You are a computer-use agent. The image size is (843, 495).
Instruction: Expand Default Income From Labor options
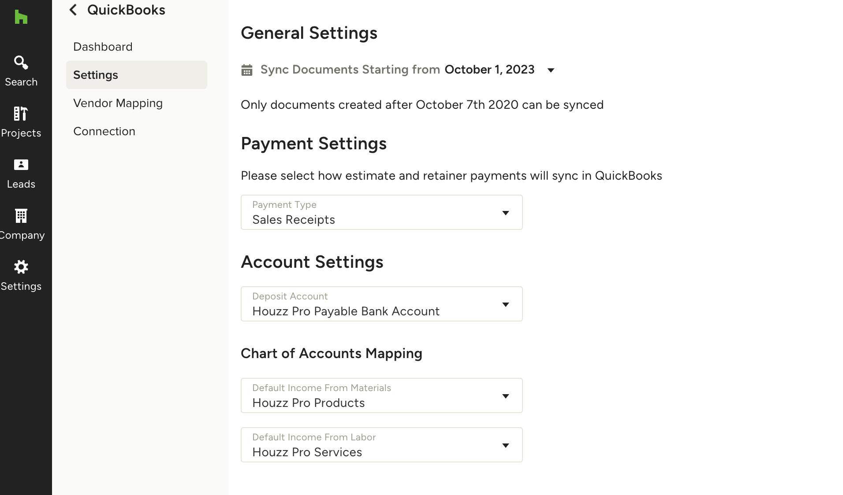click(506, 445)
